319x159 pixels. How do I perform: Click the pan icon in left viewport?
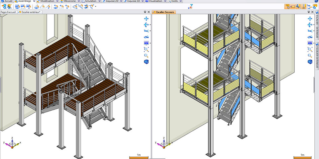[x=146, y=19]
